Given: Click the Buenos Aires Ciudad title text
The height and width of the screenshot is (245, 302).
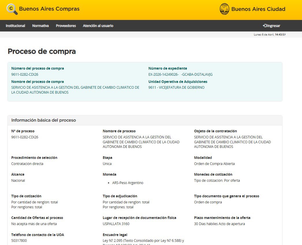Looking at the screenshot, I should pos(258,9).
